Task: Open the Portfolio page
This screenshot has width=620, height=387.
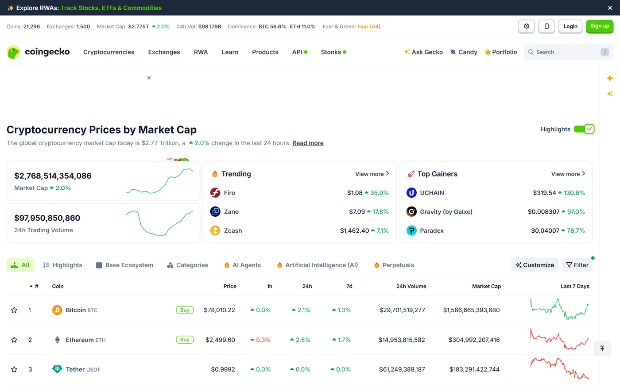Action: pyautogui.click(x=501, y=52)
